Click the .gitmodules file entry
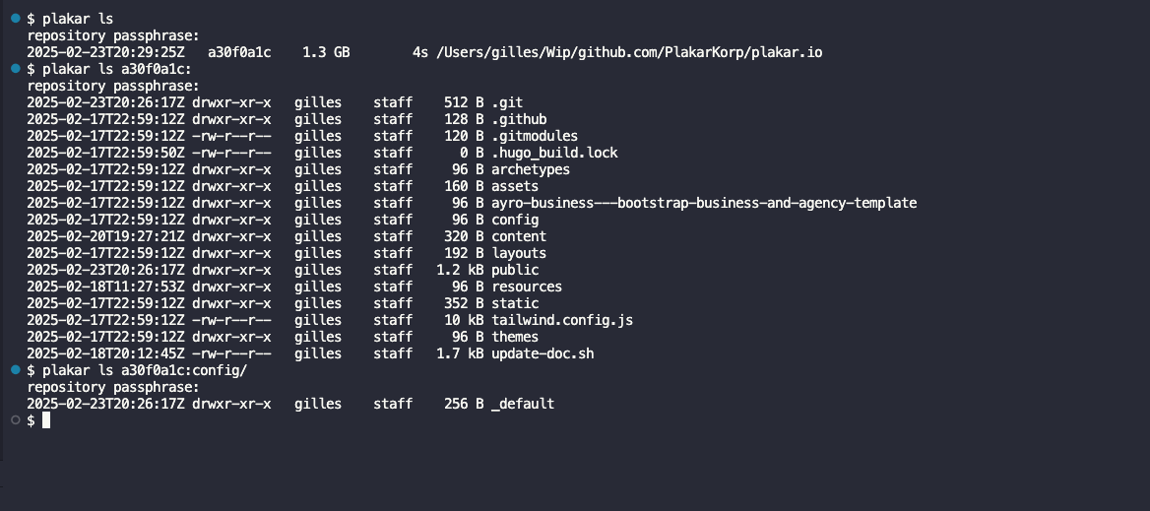Screen dimensions: 1150x511 click(535, 136)
